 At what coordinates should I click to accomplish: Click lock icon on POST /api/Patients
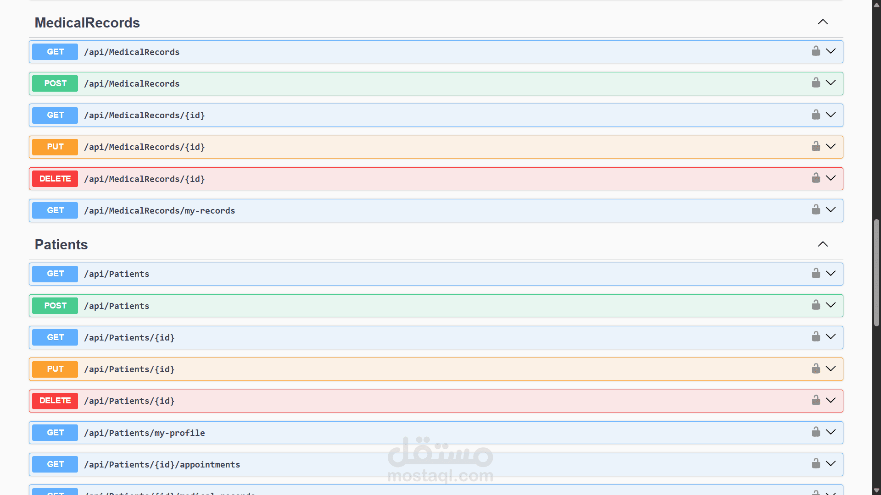click(x=816, y=305)
